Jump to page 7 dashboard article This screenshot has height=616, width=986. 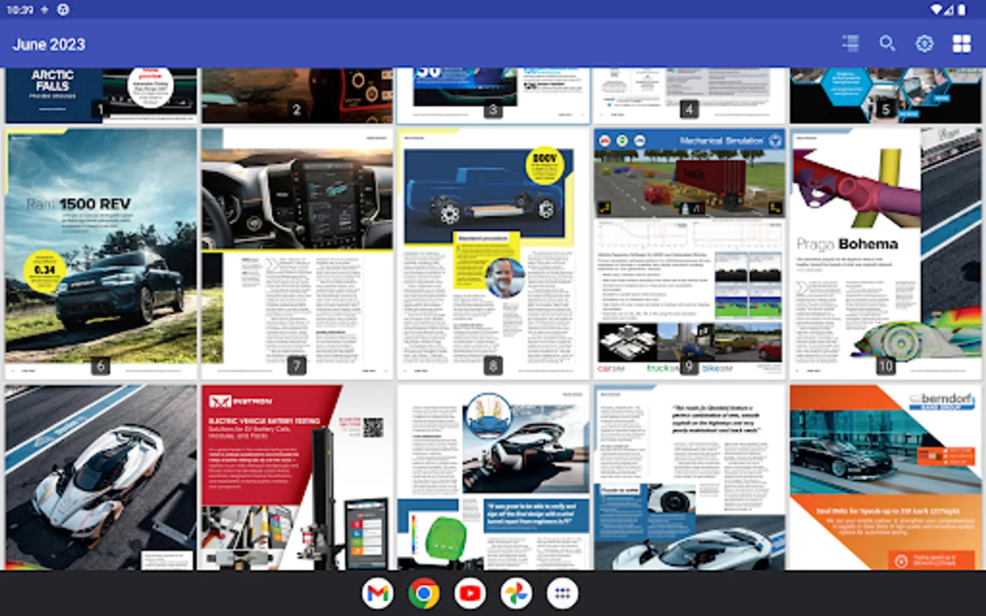pos(297,254)
